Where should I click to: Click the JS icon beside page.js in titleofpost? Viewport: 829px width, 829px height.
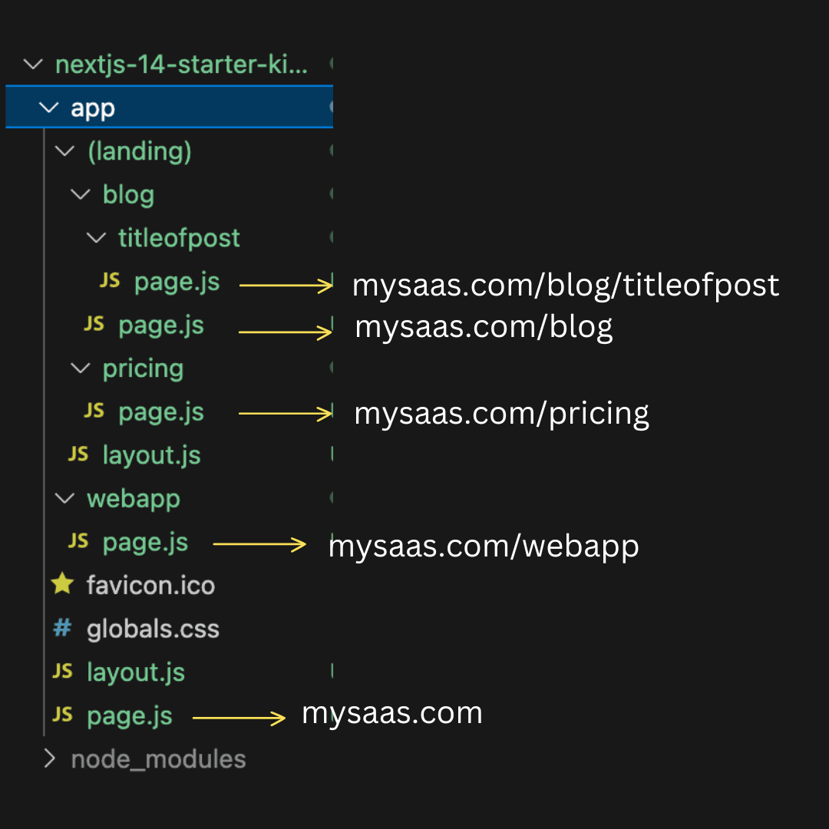(x=110, y=280)
